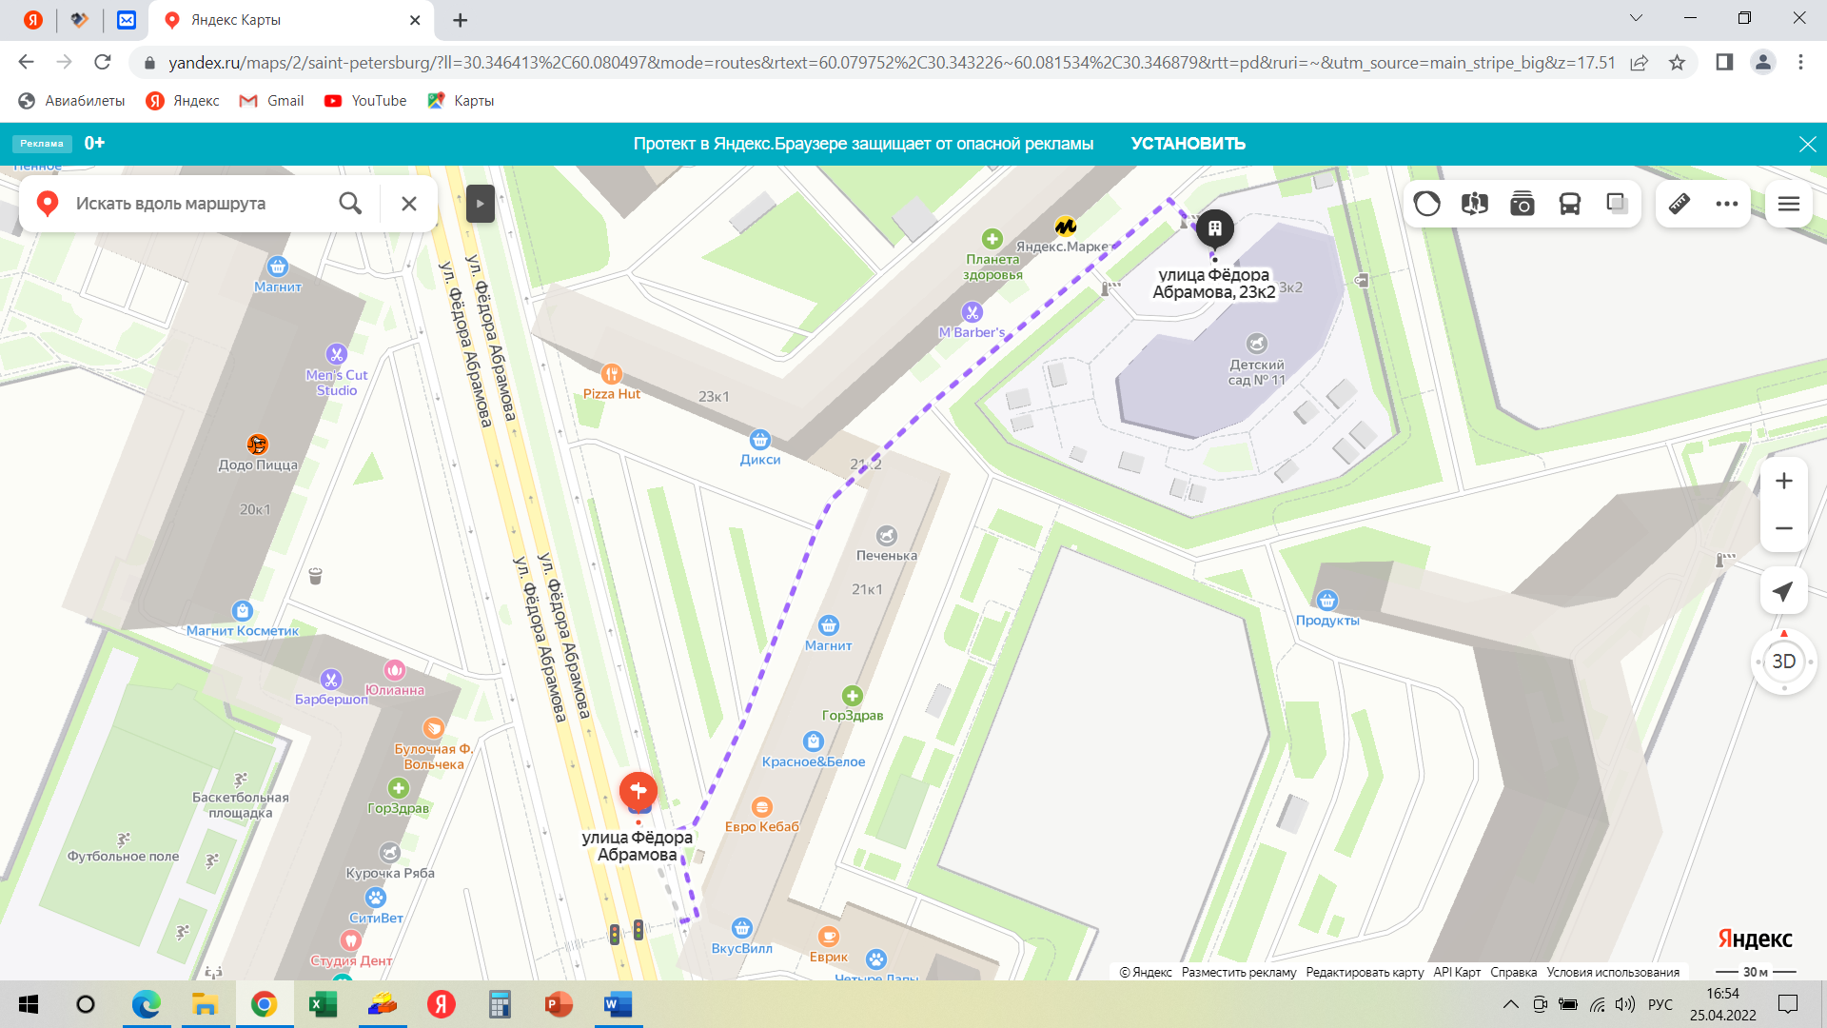Select the ruler measurement tool
This screenshot has height=1028, width=1827.
pos(1680,204)
